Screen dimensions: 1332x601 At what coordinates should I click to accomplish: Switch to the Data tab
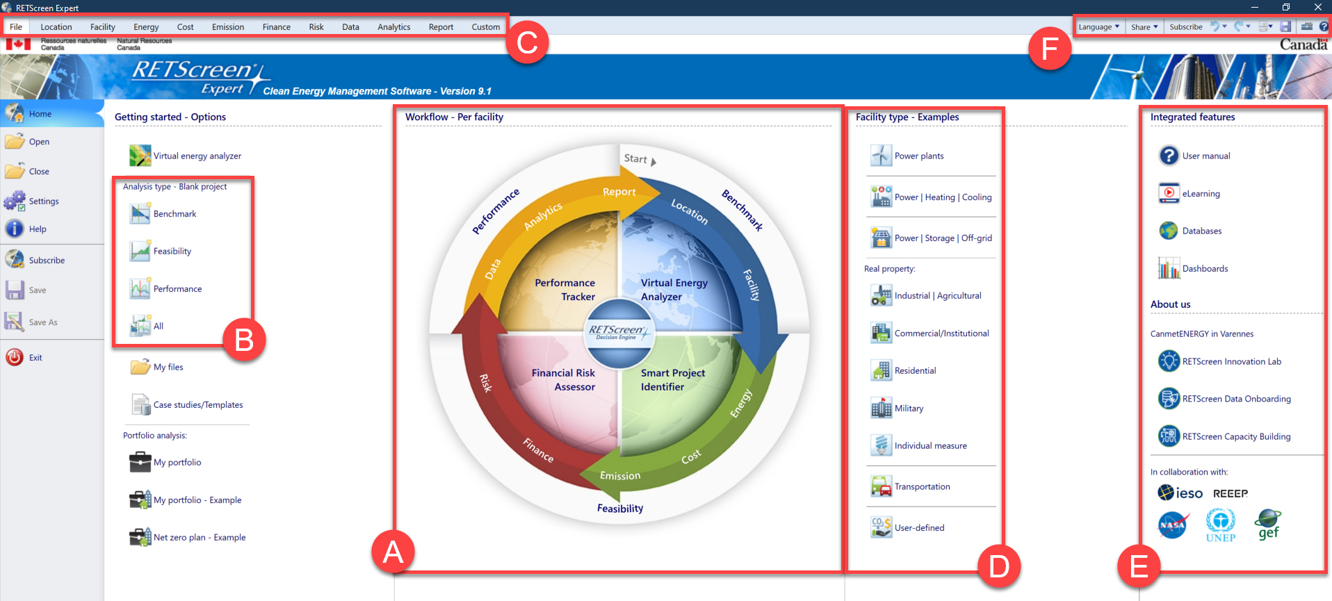pyautogui.click(x=350, y=26)
